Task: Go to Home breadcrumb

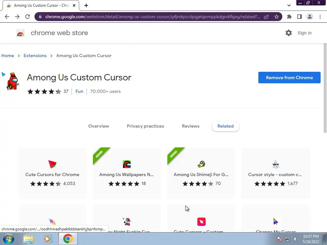Action: (x=8, y=56)
